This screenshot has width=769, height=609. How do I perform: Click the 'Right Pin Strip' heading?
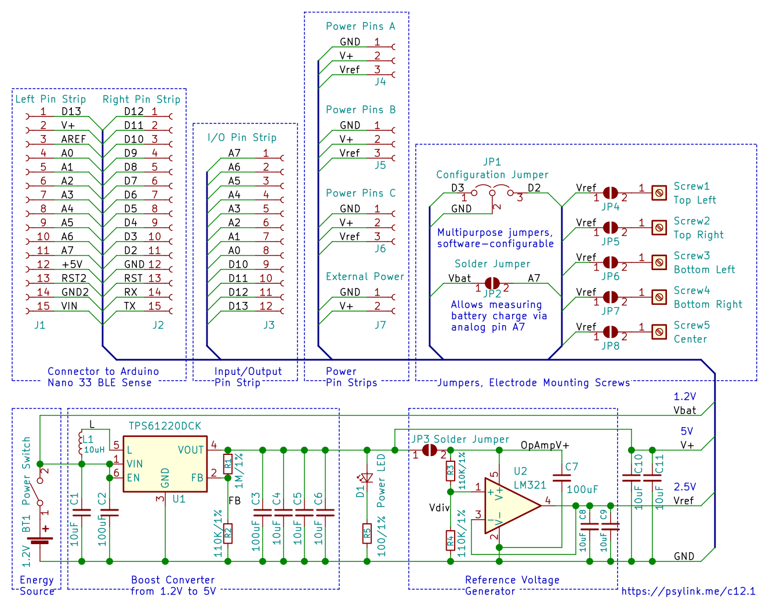142,99
